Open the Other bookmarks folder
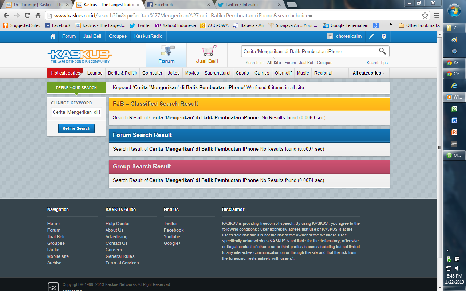This screenshot has height=291, width=466. tap(419, 25)
